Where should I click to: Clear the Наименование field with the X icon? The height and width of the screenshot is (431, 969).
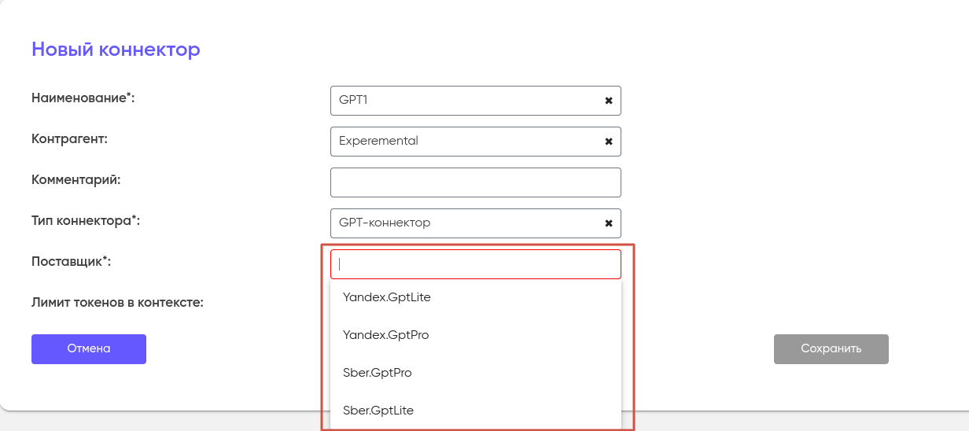pyautogui.click(x=608, y=101)
